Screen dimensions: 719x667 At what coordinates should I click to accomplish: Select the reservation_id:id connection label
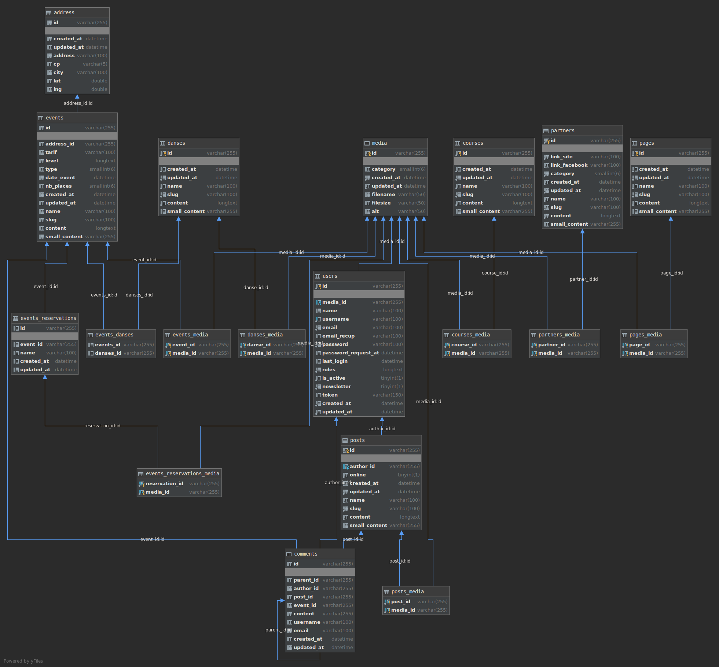(102, 425)
